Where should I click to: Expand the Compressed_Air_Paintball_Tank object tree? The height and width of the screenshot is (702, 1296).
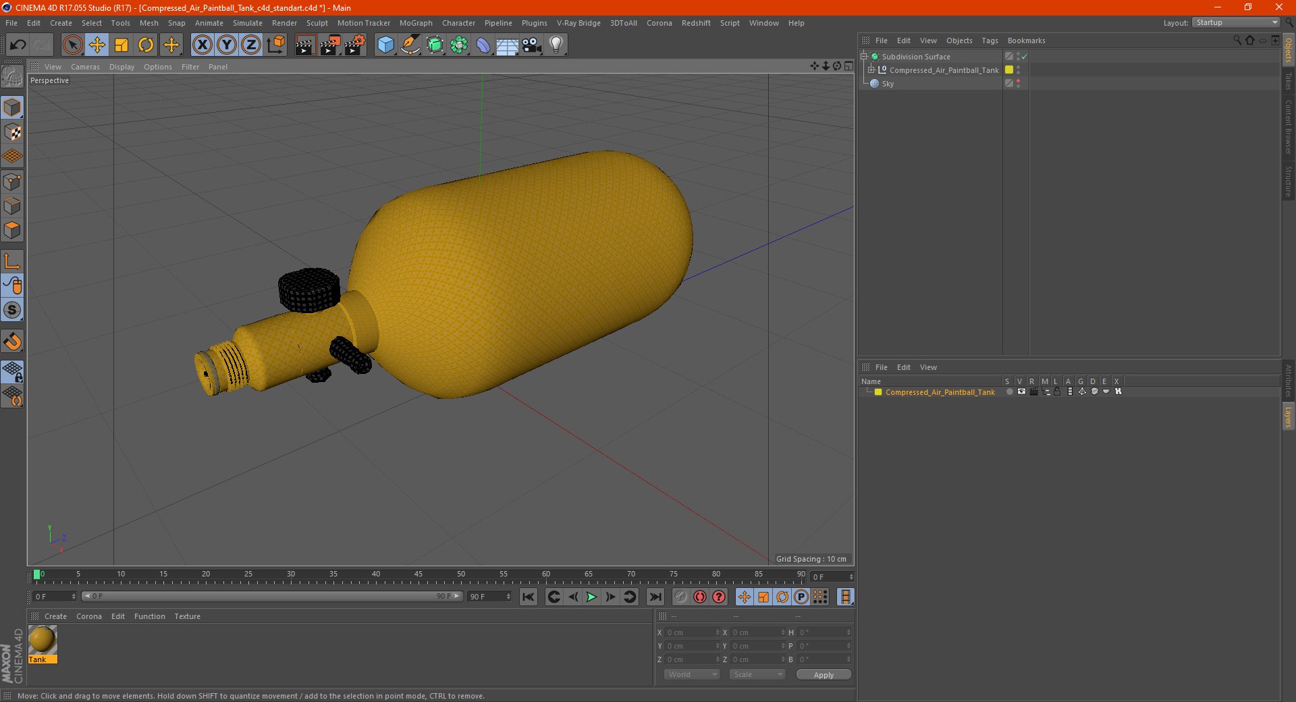(x=871, y=70)
